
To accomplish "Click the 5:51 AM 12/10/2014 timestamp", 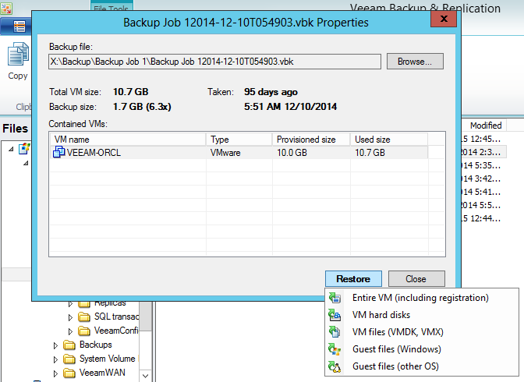I will (x=290, y=107).
